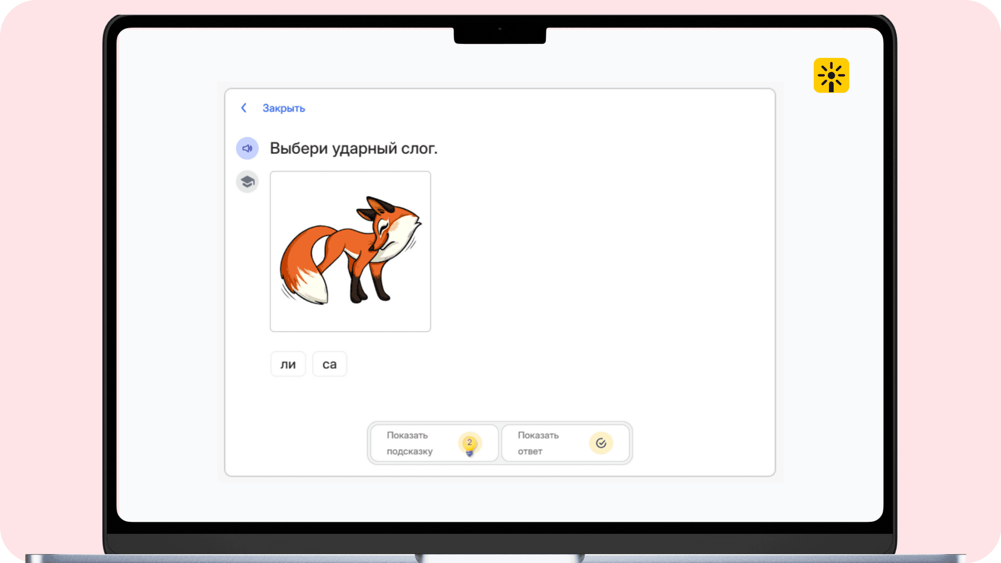Click the word 'ответ' in answer button

(530, 451)
